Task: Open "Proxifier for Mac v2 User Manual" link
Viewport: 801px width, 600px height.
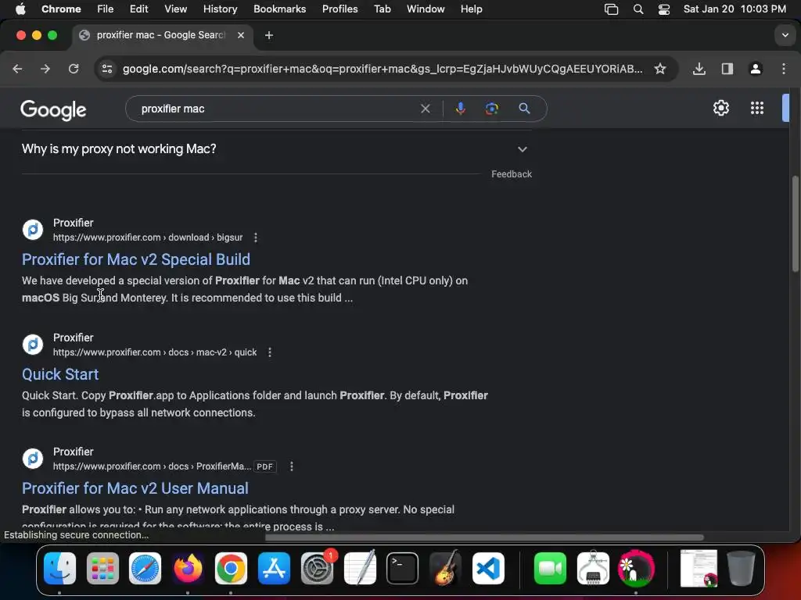Action: (135, 489)
